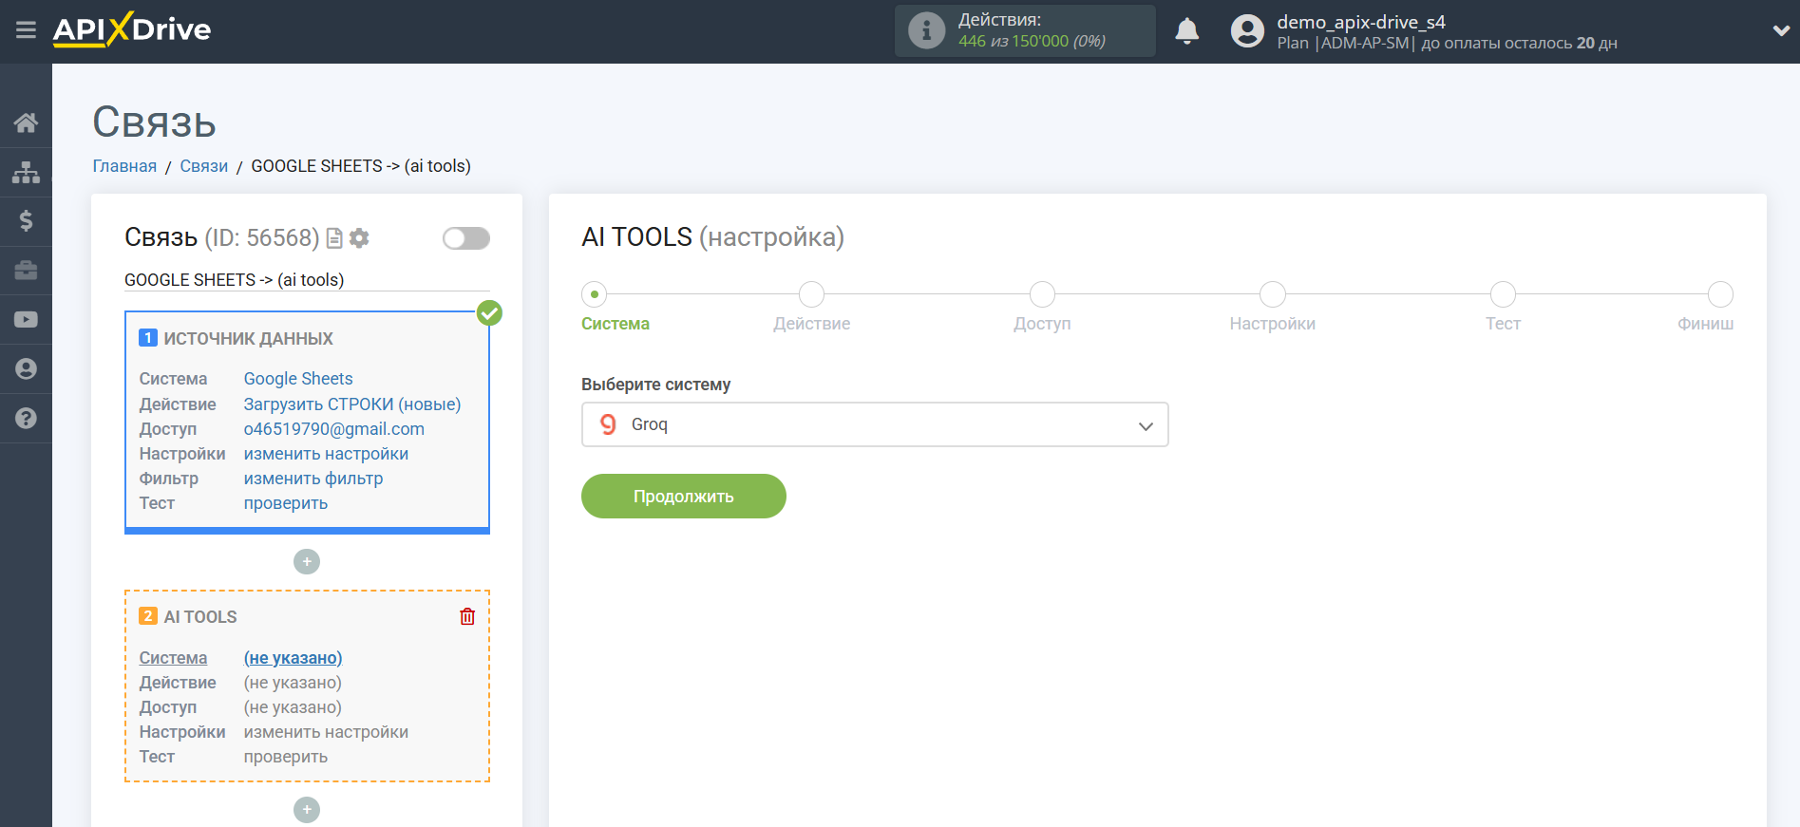Click the green Продолжить button

(x=683, y=497)
